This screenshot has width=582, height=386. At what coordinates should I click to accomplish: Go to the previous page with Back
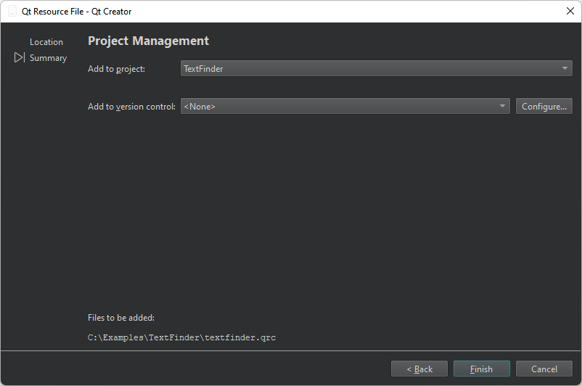coord(419,369)
